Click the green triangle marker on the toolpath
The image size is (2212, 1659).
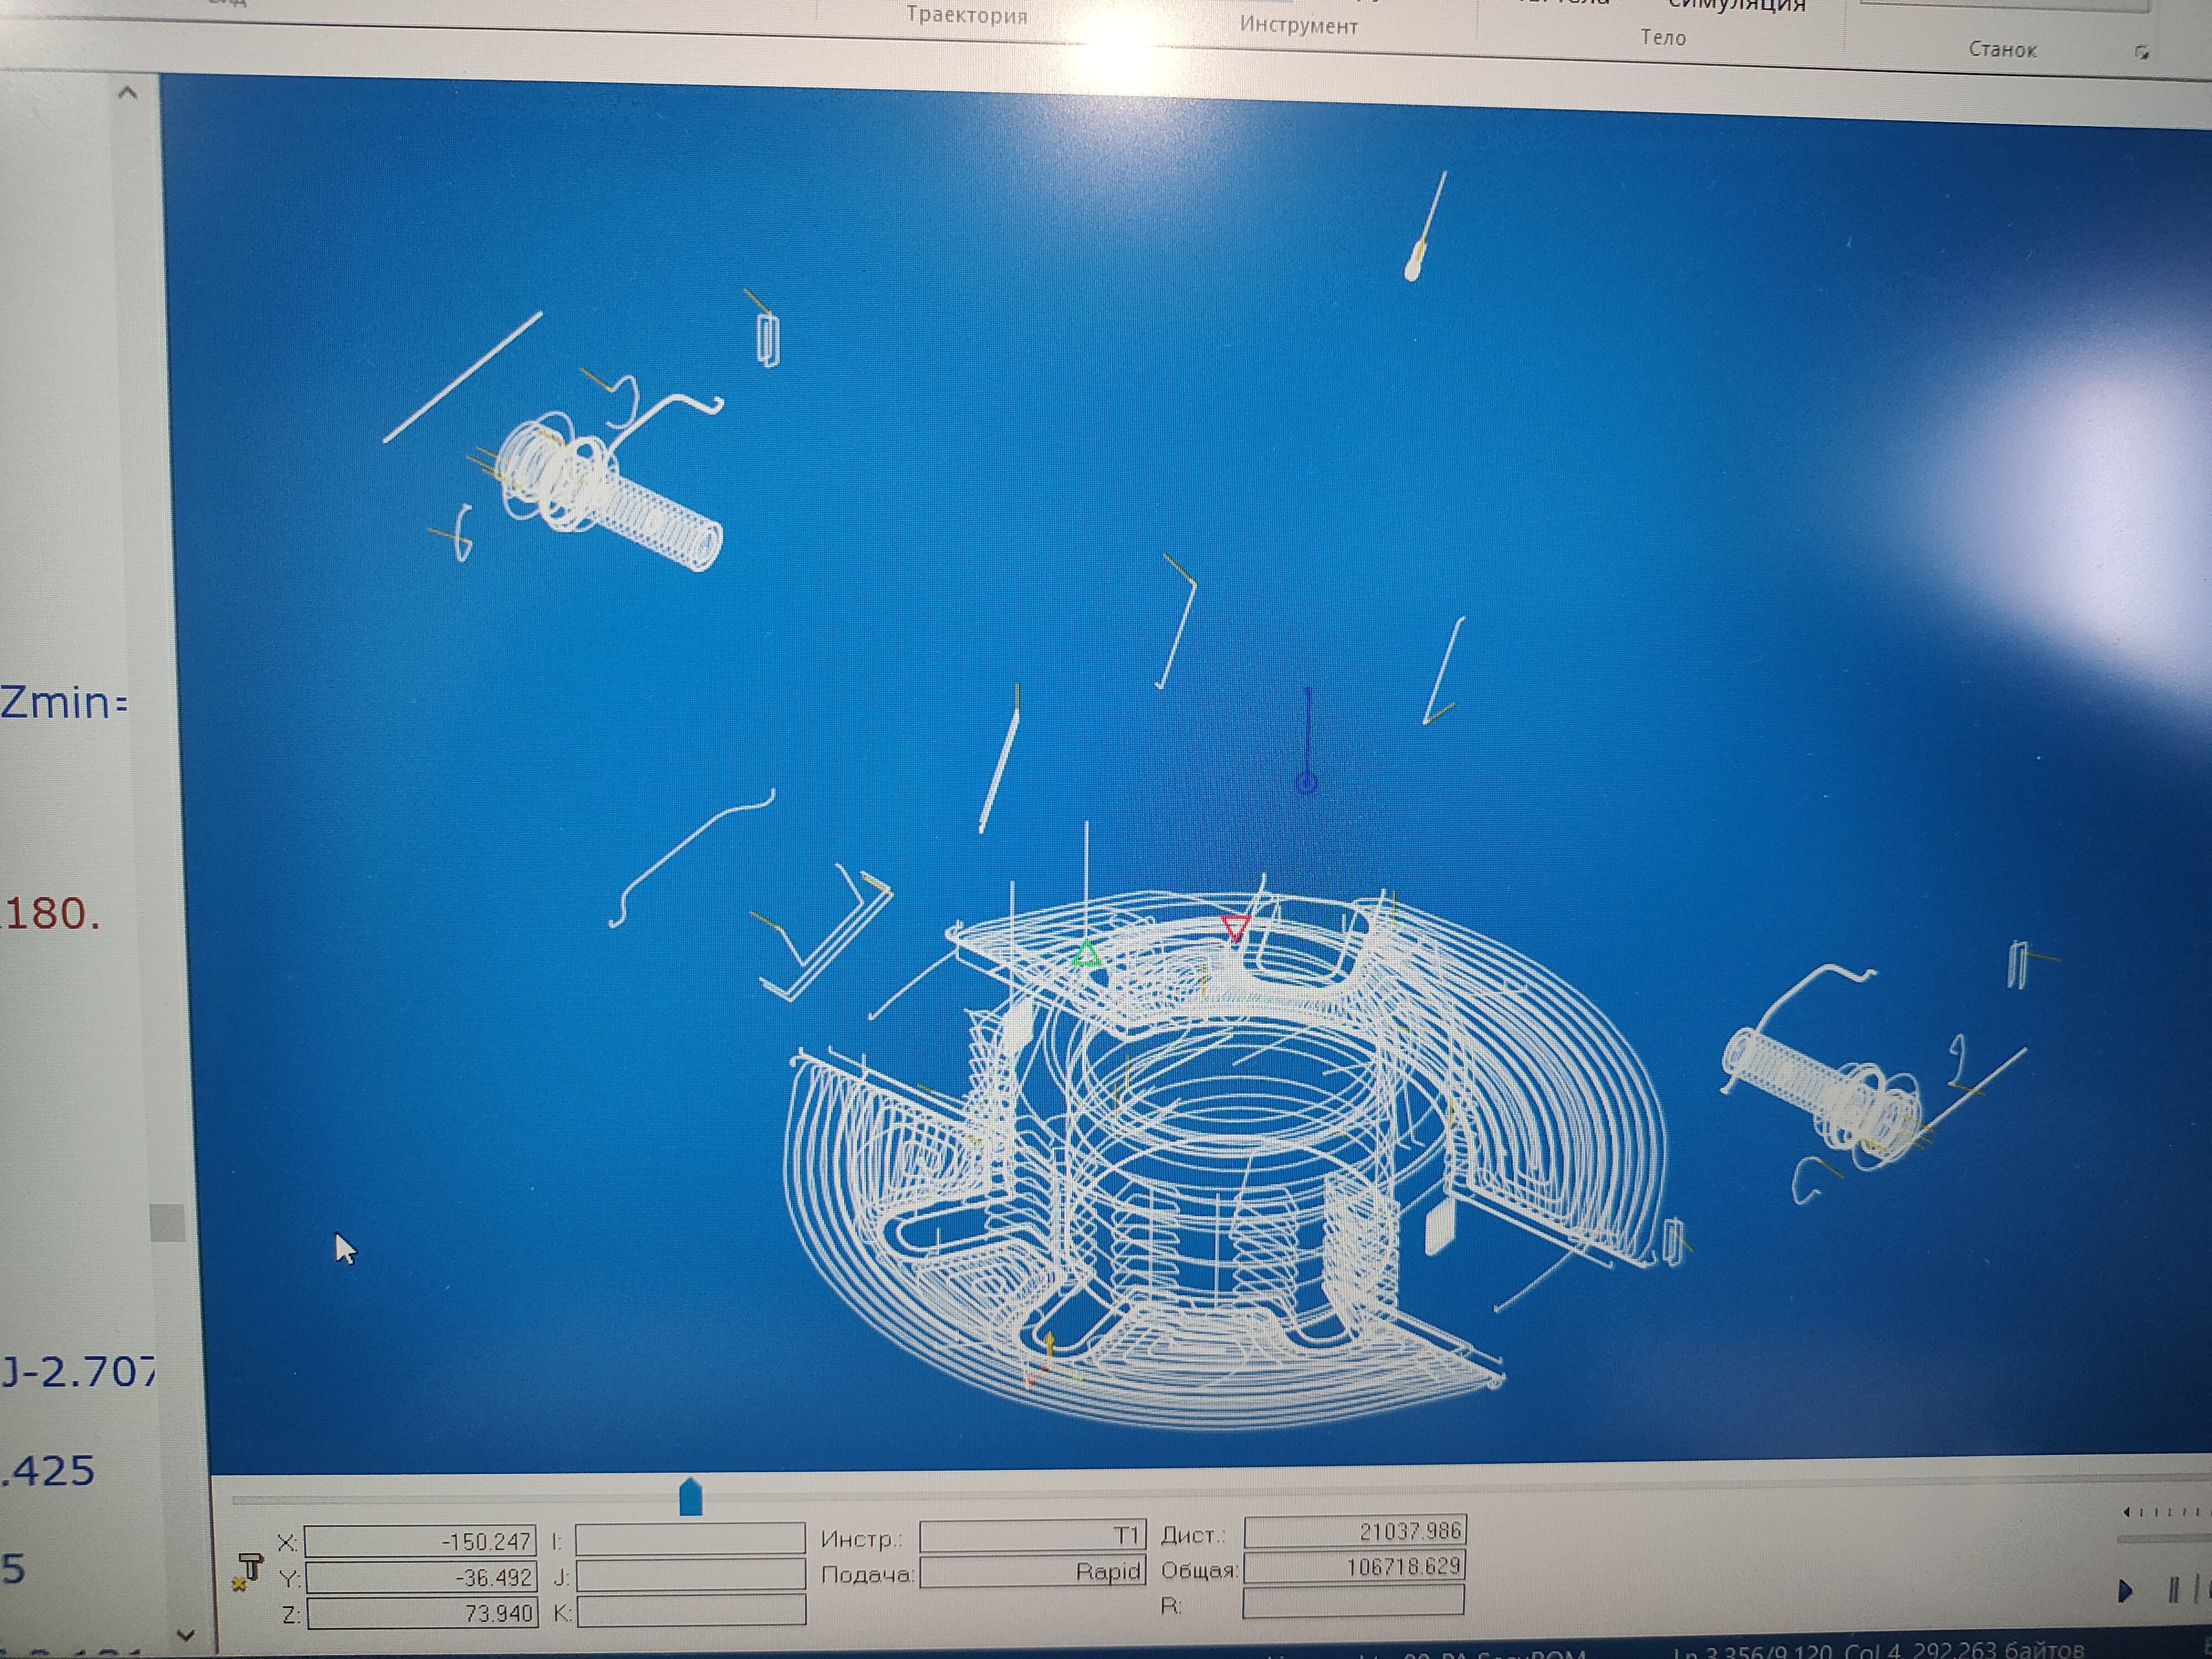pos(1087,954)
